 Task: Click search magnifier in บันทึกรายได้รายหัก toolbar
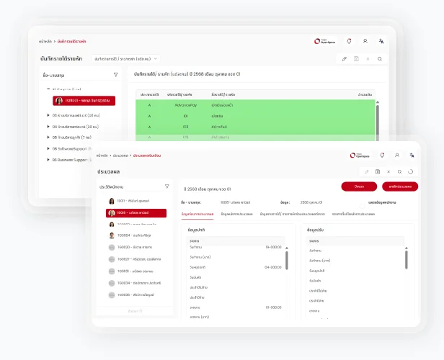(x=380, y=59)
